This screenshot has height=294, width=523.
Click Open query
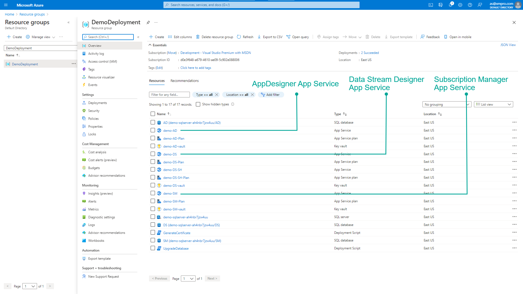(x=297, y=37)
